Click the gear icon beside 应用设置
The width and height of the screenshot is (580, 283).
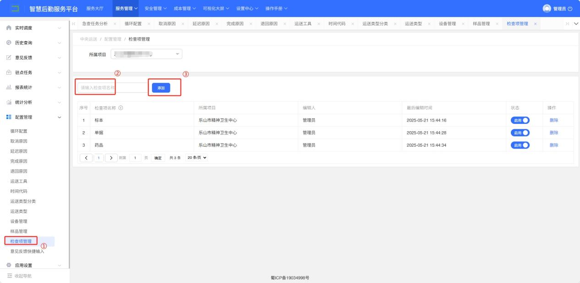[x=9, y=265]
